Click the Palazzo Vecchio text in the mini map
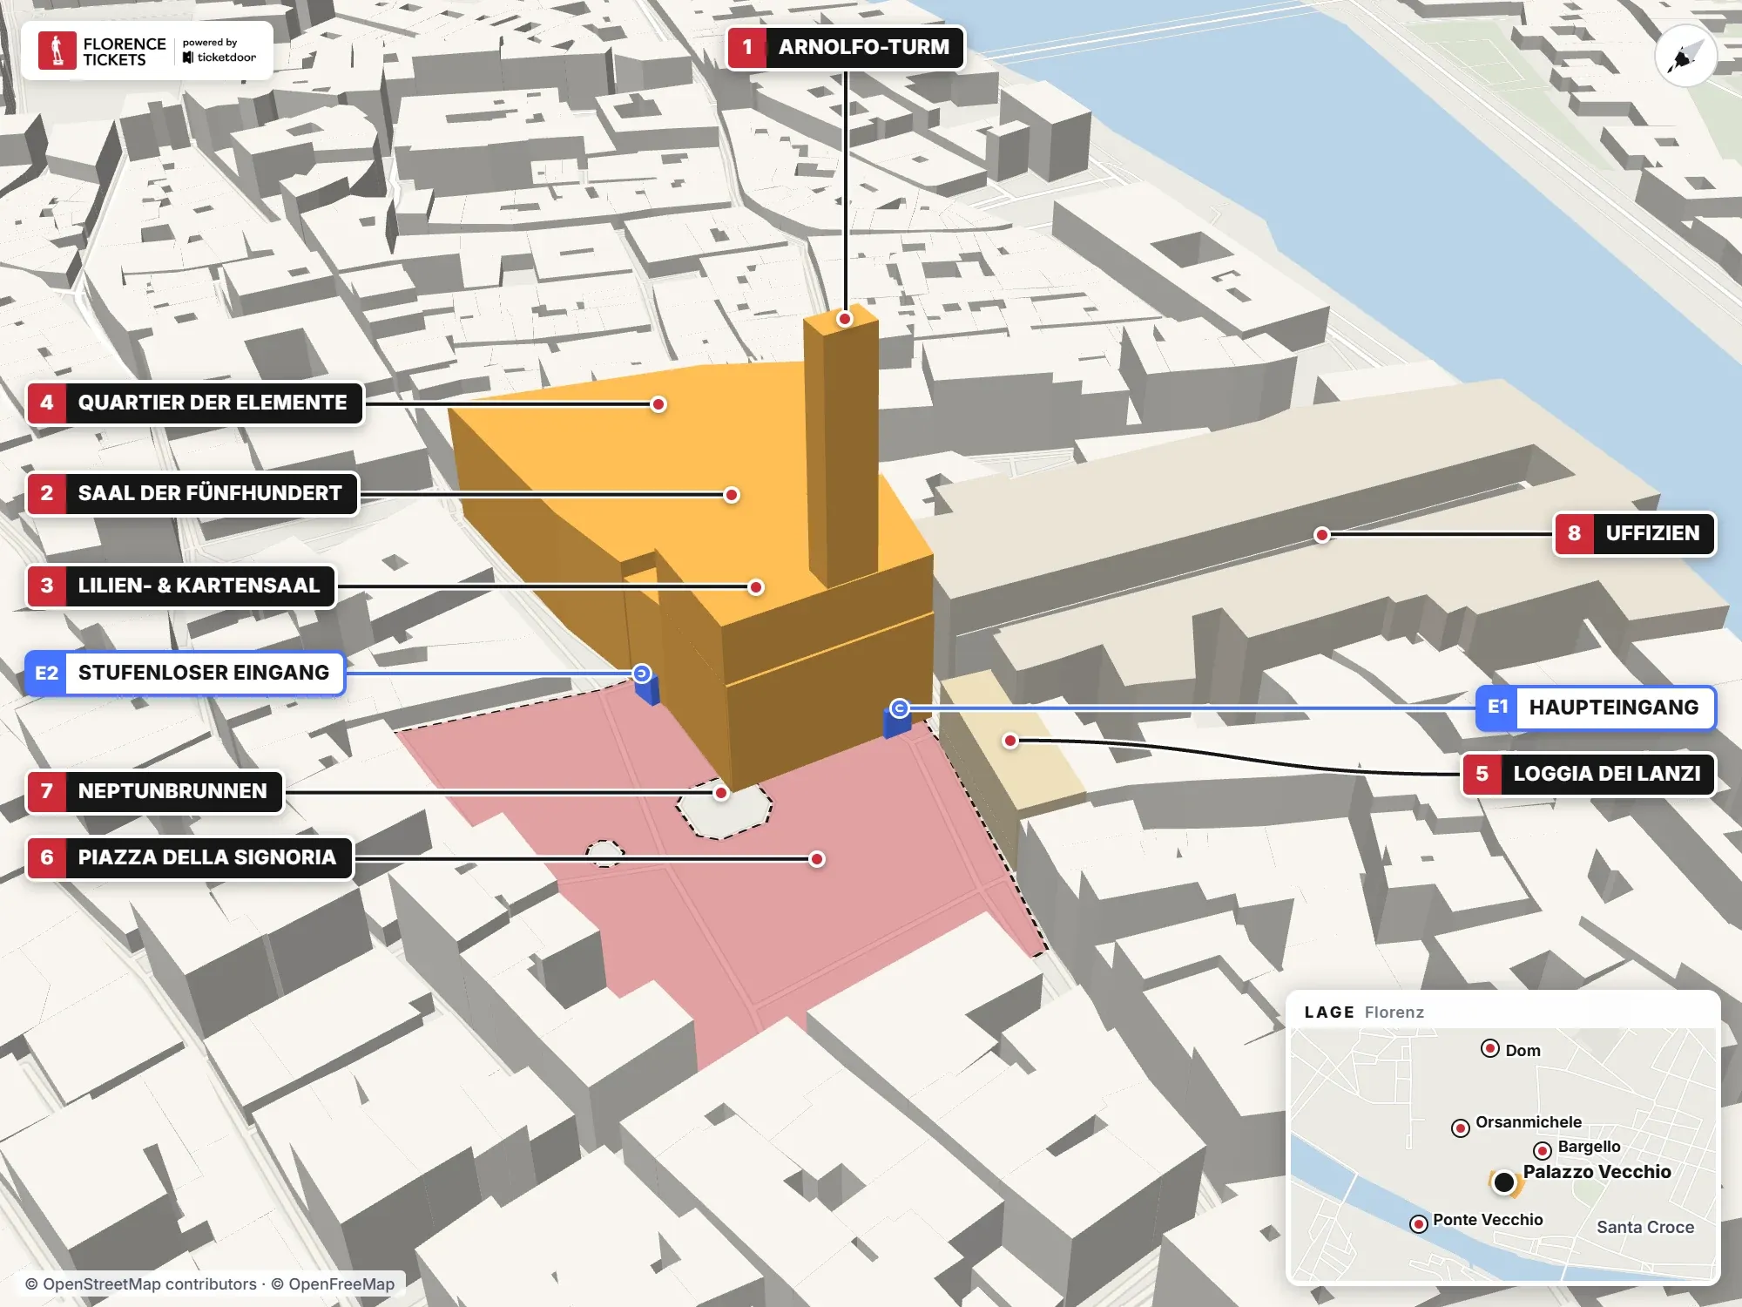Image resolution: width=1742 pixels, height=1307 pixels. [1597, 1172]
